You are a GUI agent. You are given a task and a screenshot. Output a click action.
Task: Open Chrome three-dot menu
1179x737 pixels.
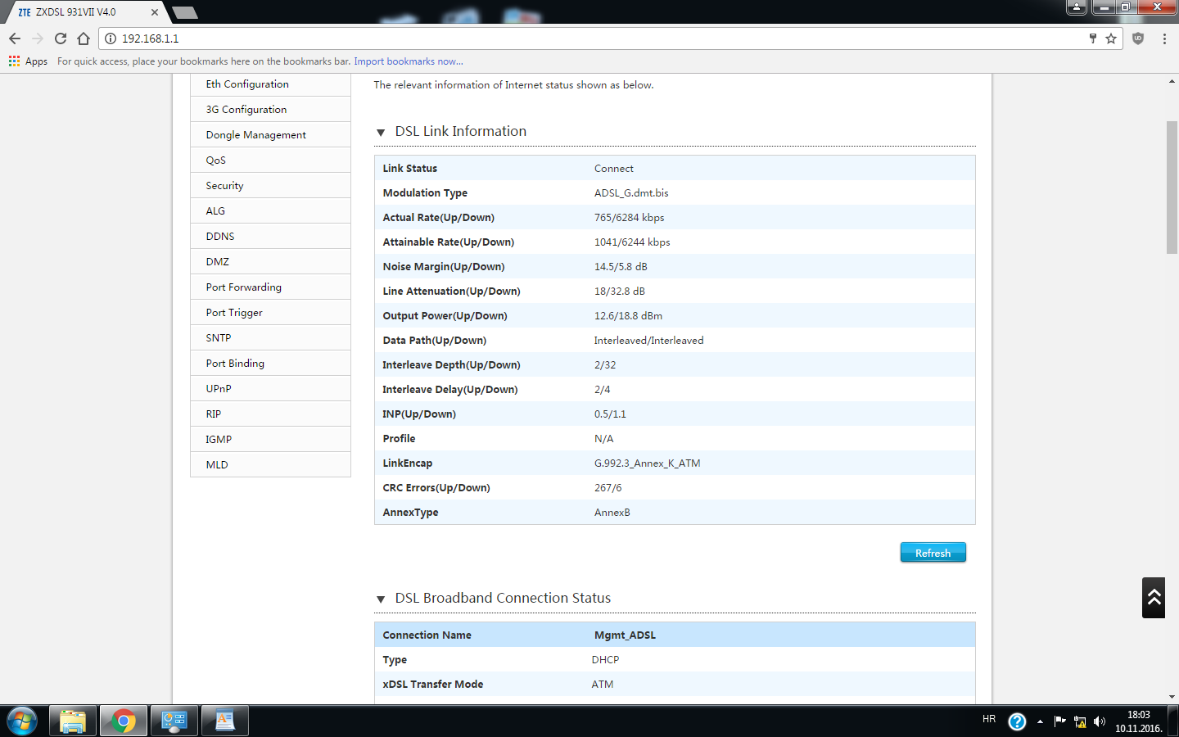[1164, 38]
